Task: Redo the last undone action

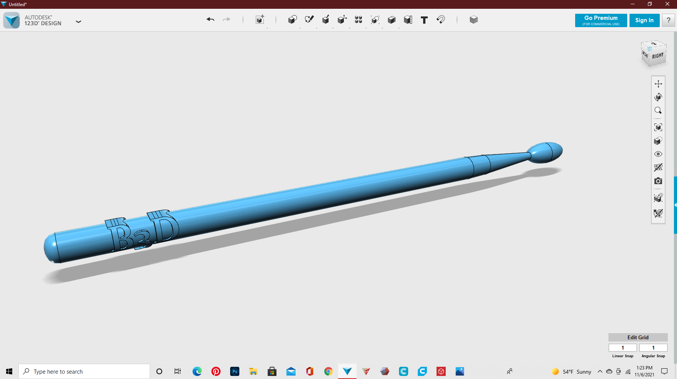Action: click(x=227, y=19)
